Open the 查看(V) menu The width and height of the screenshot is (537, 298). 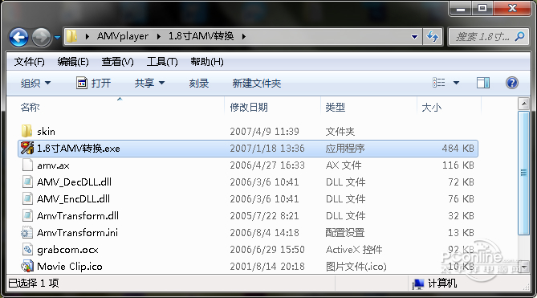[117, 62]
